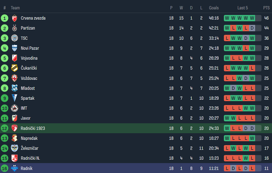
Task: Open the Železničar team badge
Action: pyautogui.click(x=14, y=148)
